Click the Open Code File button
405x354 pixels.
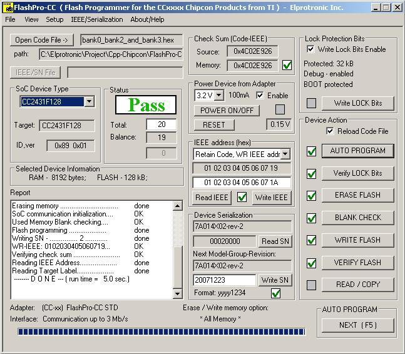pos(42,40)
